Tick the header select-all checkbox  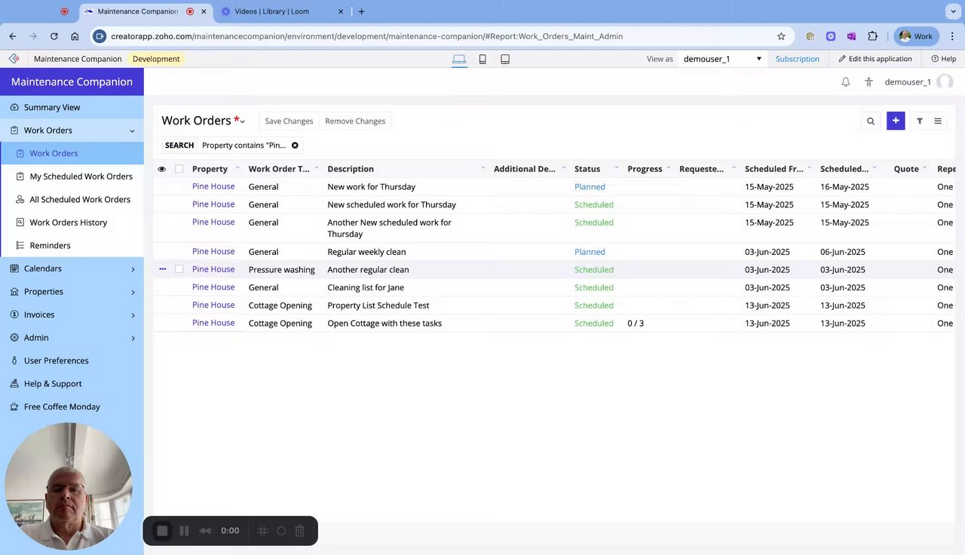pyautogui.click(x=179, y=169)
